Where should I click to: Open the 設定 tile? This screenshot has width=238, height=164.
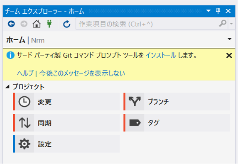66,144
